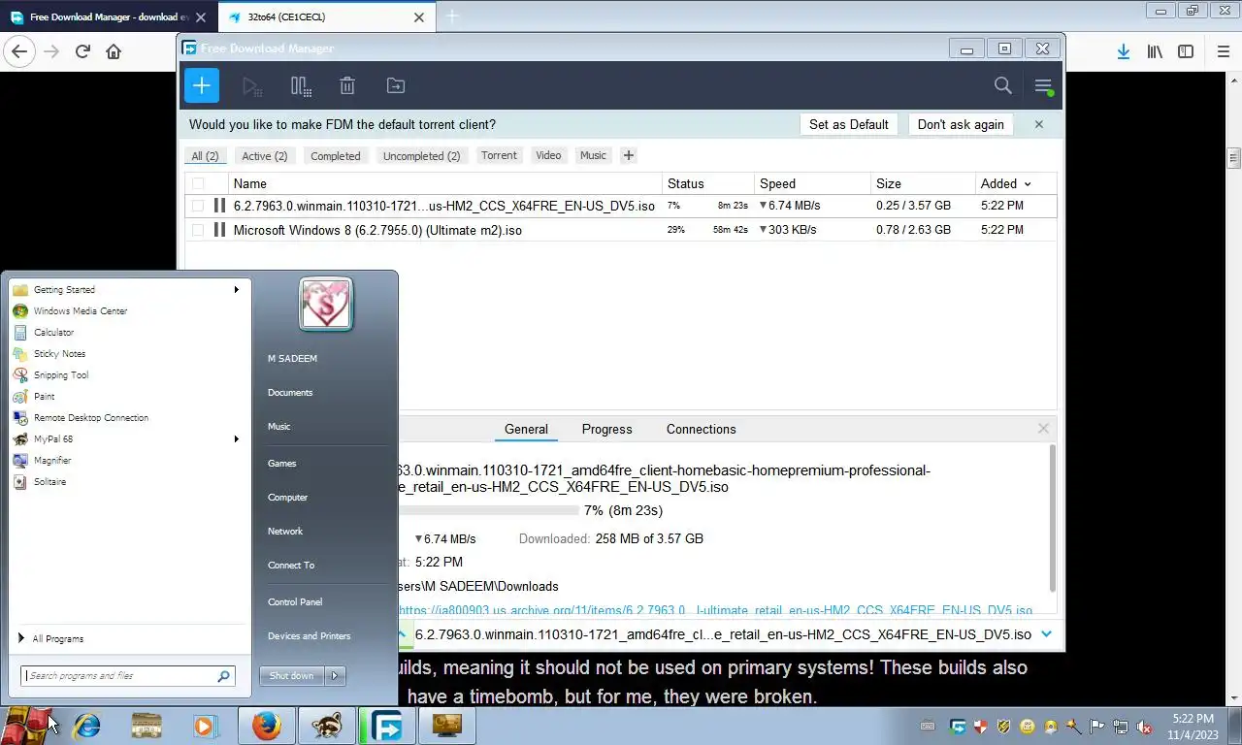Pause icon on the 6.2.7963.0 winmain row

(x=219, y=206)
